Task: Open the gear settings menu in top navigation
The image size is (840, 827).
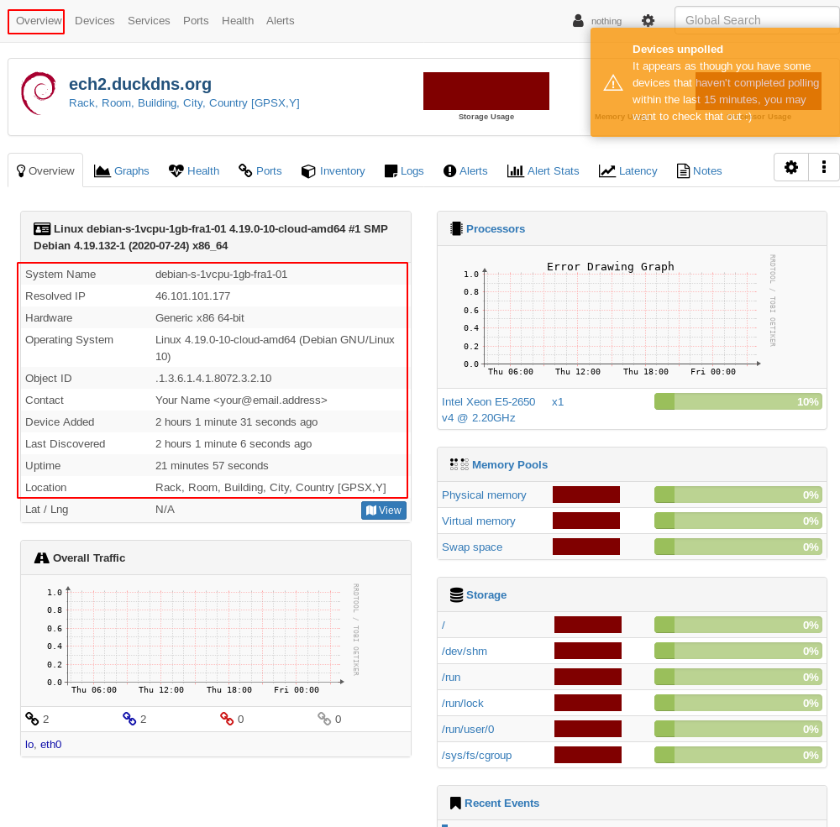Action: click(x=648, y=21)
